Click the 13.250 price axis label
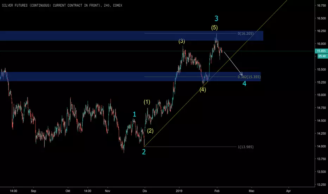This screenshot has width=328, height=194. (x=321, y=184)
